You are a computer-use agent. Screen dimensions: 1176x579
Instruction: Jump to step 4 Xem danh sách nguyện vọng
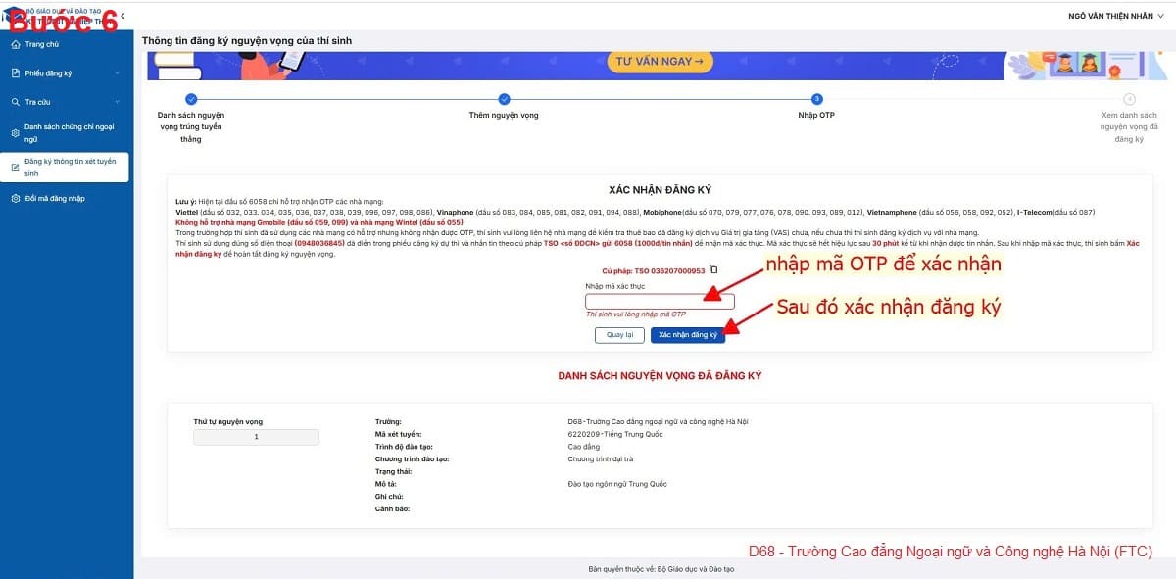pyautogui.click(x=1129, y=99)
